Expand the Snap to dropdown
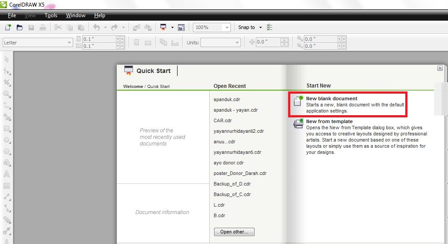Screen dimensions: 448x244 coord(260,27)
